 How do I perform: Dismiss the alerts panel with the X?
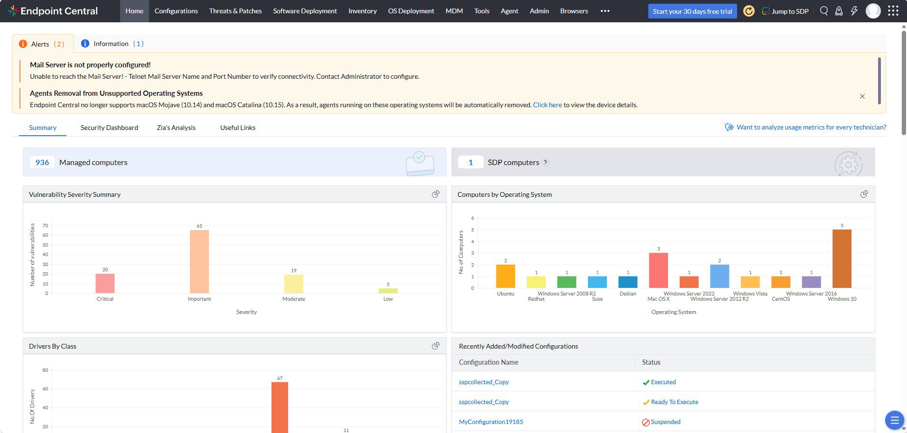point(862,96)
